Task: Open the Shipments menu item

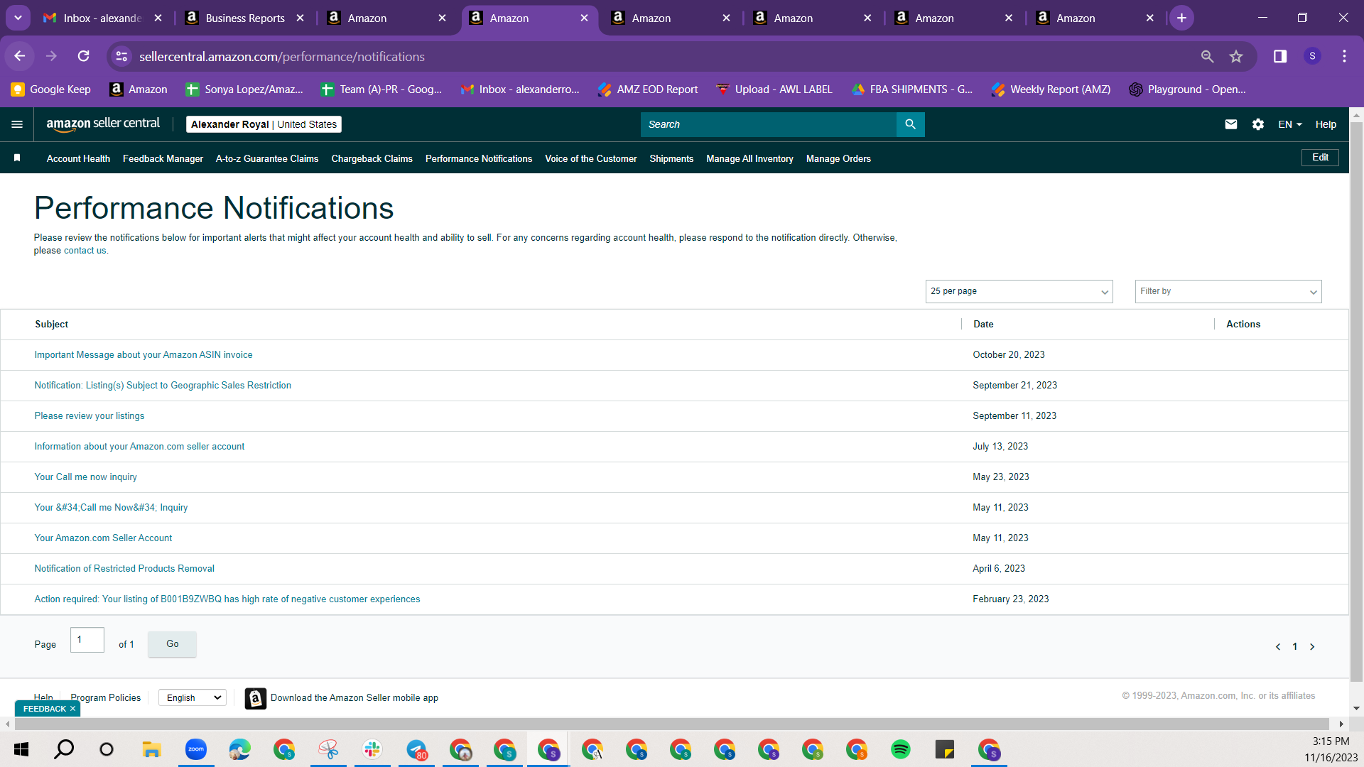Action: [671, 158]
